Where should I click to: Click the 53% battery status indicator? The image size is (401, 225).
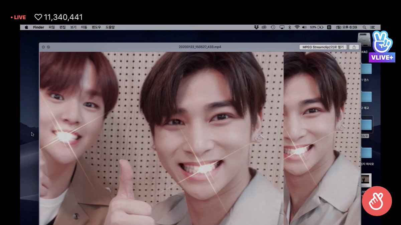click(x=317, y=27)
